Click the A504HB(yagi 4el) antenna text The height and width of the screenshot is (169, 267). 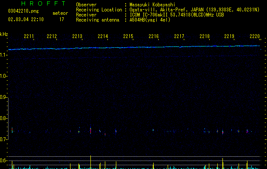(150, 20)
